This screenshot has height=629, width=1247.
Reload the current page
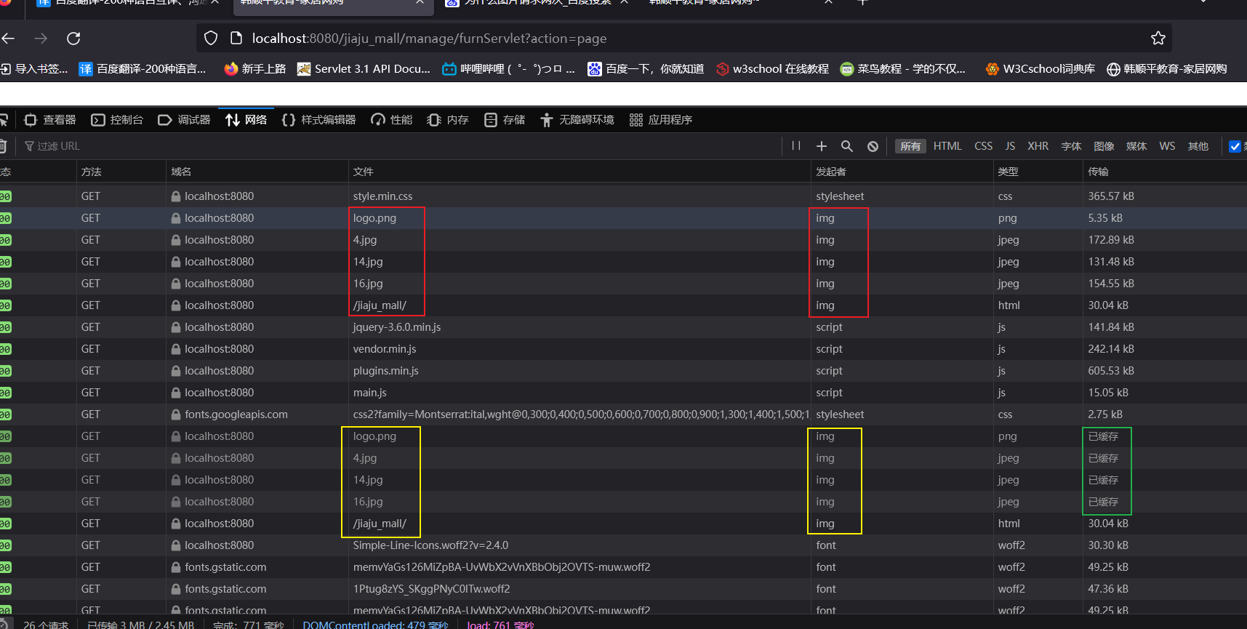[73, 39]
